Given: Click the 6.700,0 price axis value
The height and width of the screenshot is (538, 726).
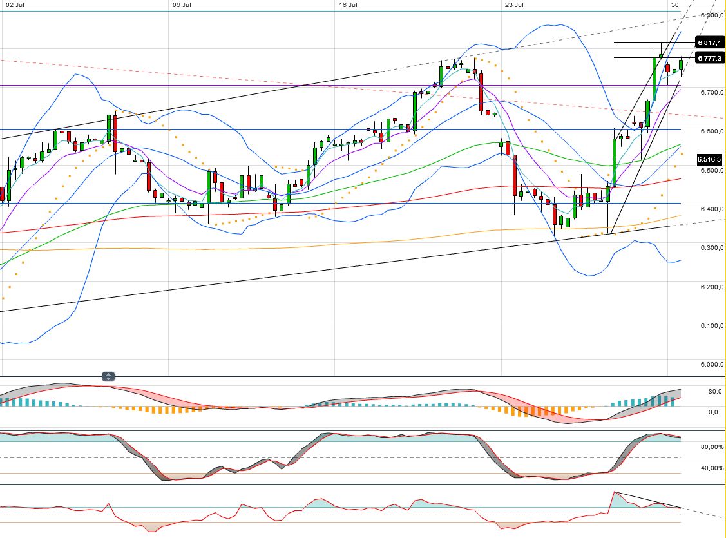Looking at the screenshot, I should point(712,92).
